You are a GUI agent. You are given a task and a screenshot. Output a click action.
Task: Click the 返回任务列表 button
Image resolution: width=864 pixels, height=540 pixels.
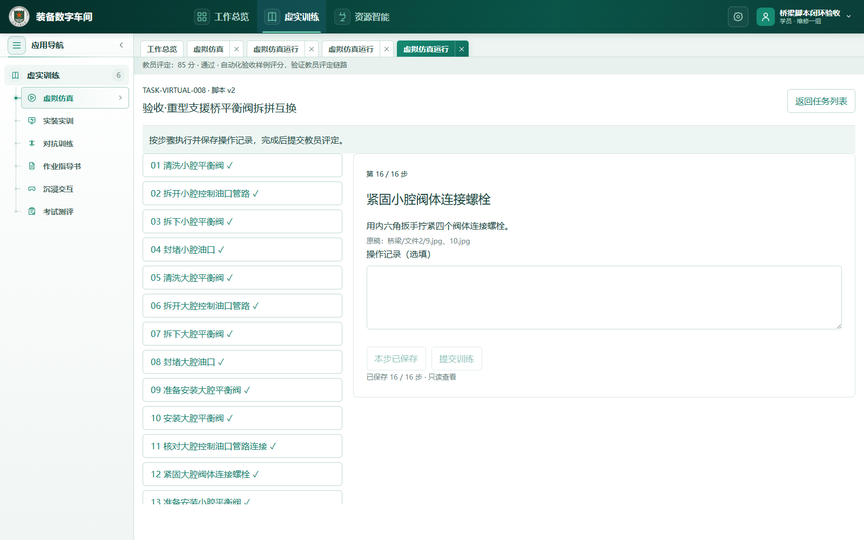click(x=821, y=101)
